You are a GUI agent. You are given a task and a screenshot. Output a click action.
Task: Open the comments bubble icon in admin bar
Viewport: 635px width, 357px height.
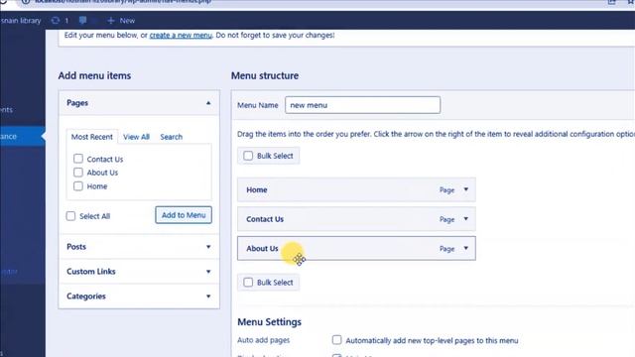click(82, 20)
